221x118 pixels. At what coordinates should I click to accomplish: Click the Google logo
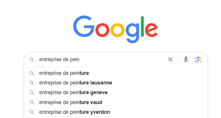click(x=115, y=29)
